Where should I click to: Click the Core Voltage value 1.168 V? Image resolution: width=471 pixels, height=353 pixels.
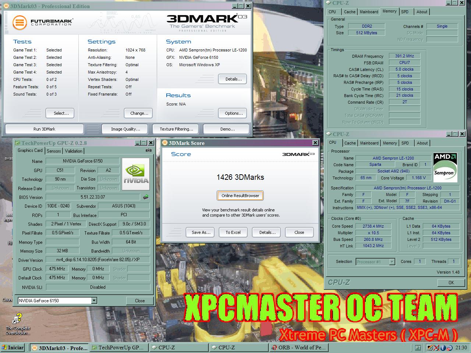[x=419, y=178]
